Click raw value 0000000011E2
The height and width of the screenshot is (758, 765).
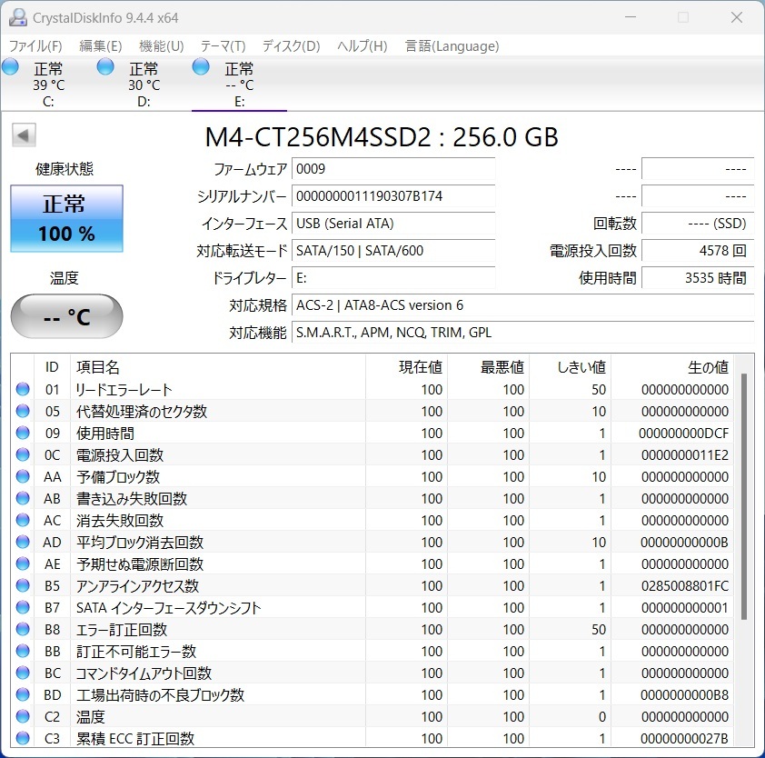pyautogui.click(x=685, y=455)
